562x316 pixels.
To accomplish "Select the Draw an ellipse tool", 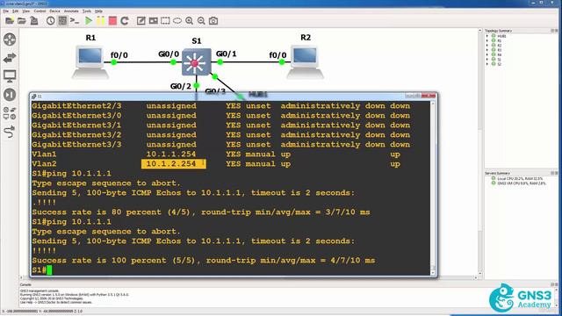I will coord(177,21).
